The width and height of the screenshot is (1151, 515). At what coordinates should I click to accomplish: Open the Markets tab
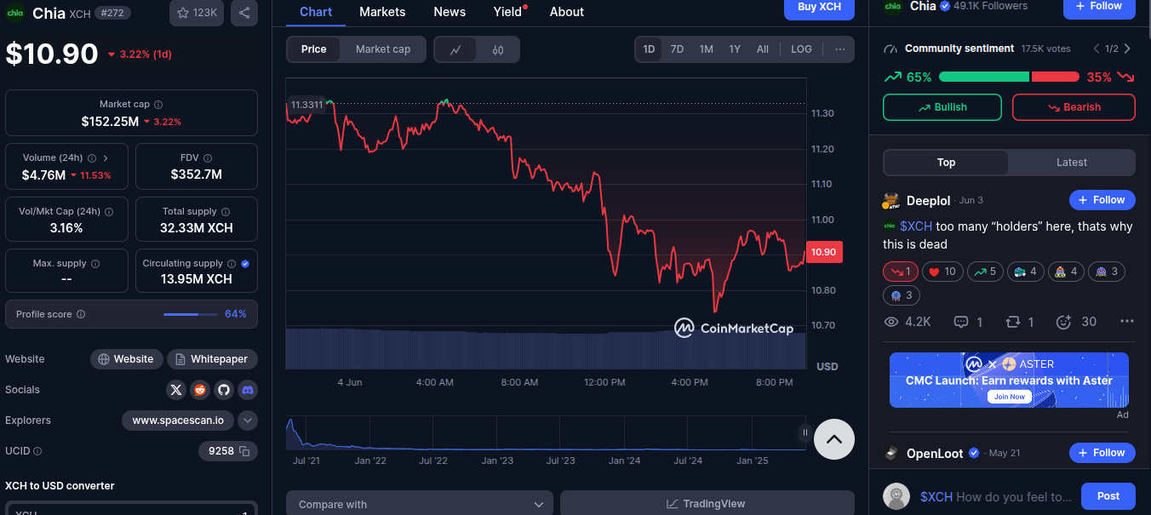(x=382, y=12)
